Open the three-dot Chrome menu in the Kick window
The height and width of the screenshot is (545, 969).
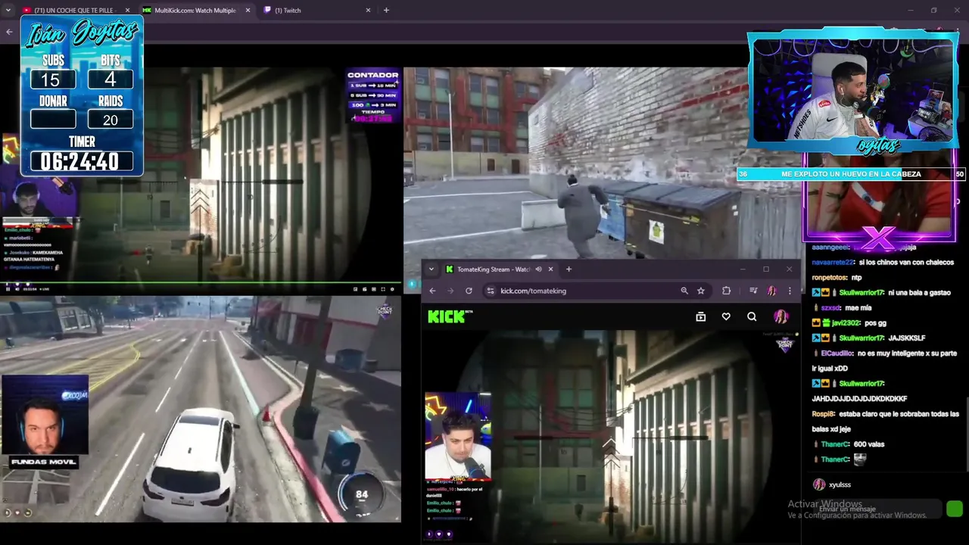tap(790, 291)
